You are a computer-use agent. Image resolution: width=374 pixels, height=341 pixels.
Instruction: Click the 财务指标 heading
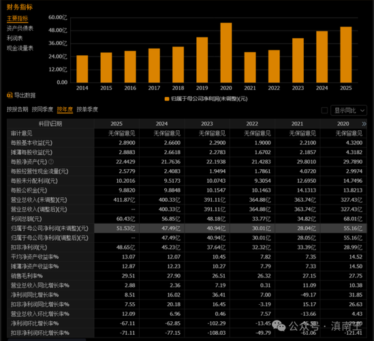coord(20,8)
